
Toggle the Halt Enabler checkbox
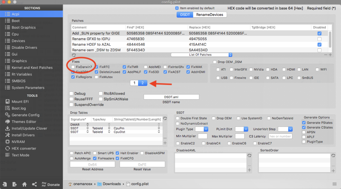coord(118,153)
